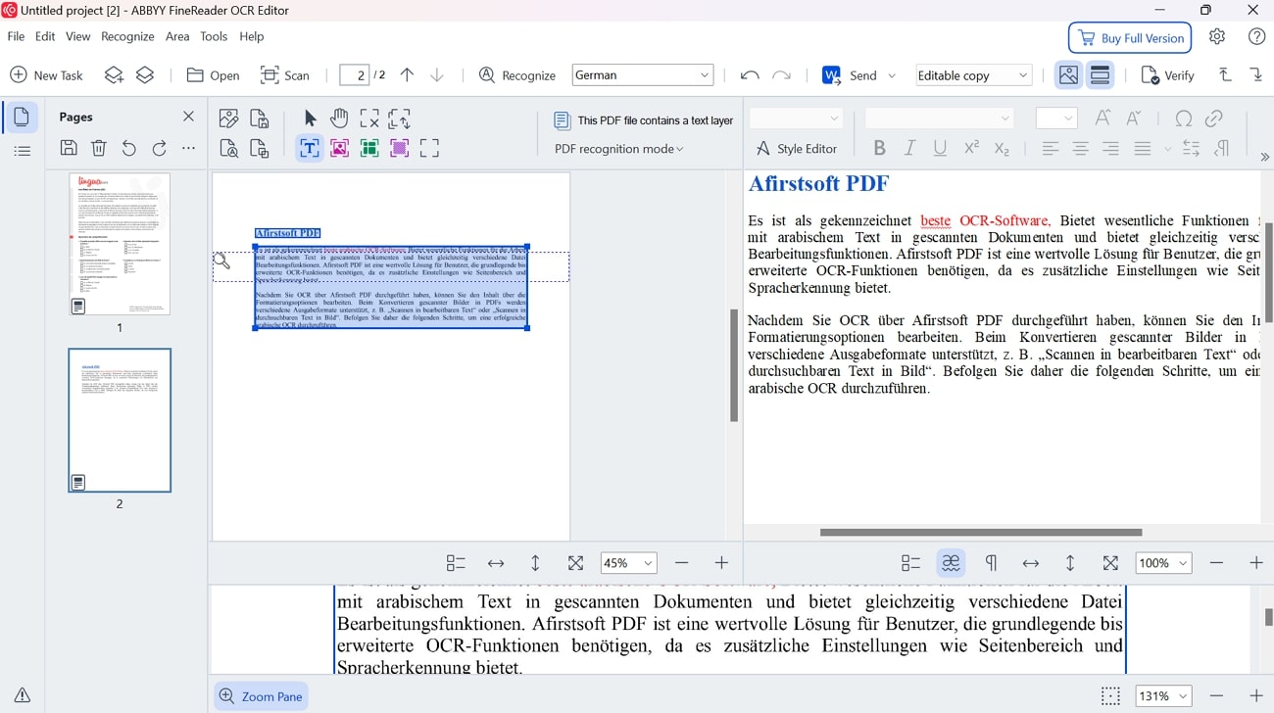Screen dimensions: 1274x713
Task: Open the Verify text tool
Action: [1168, 75]
